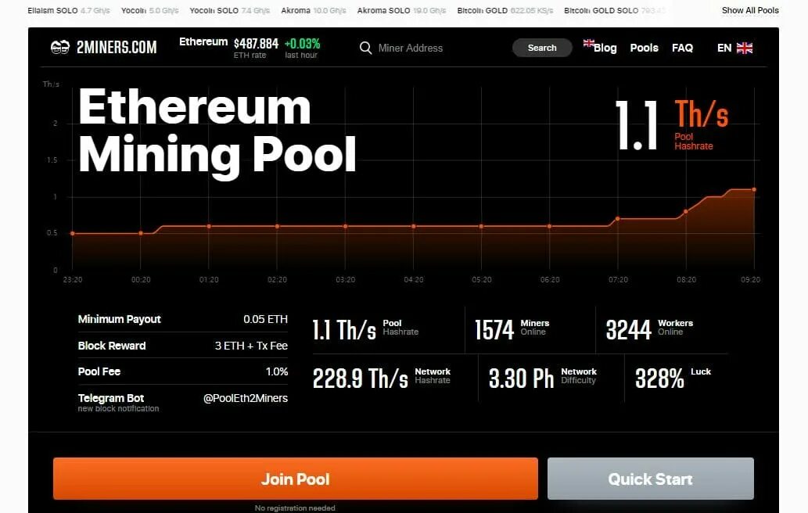Open Akroma 10.0 Gh/s pool in ticker
This screenshot has height=513, width=808.
(x=314, y=10)
